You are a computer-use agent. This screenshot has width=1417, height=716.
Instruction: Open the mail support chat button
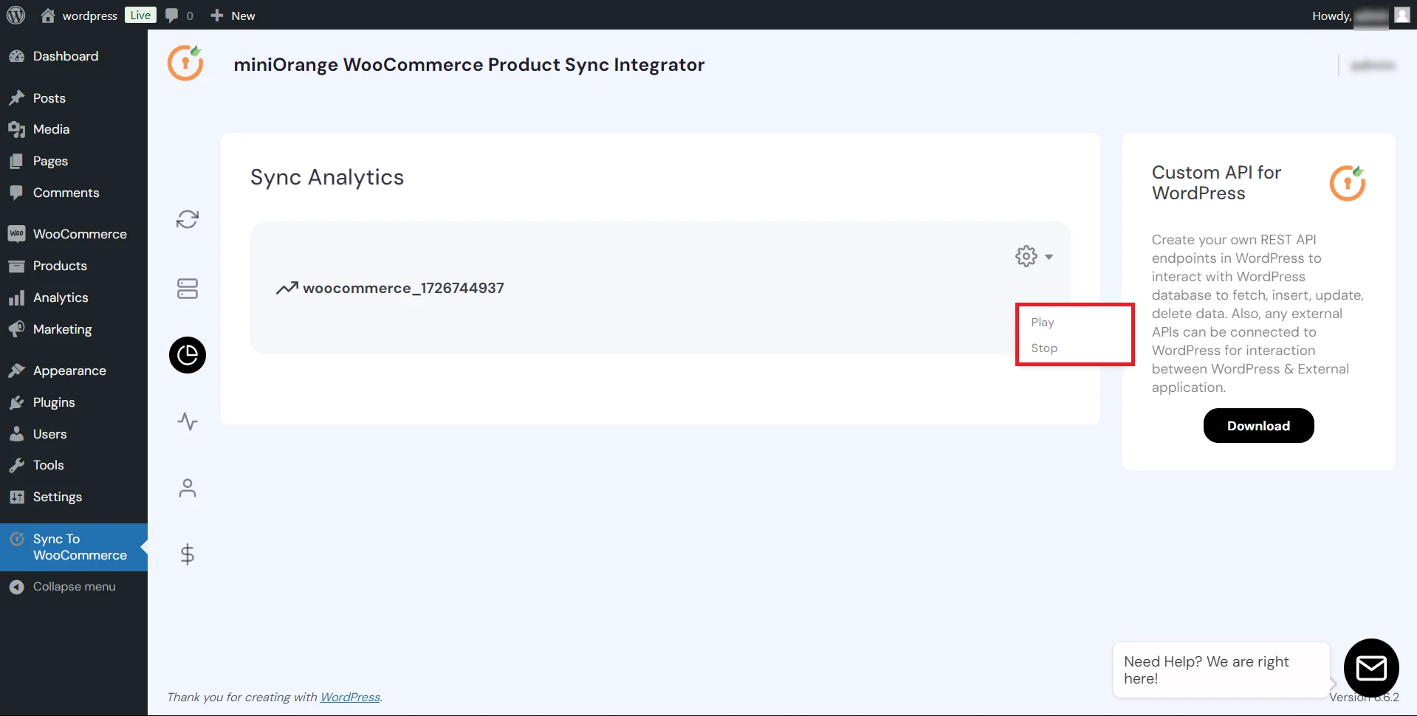tap(1371, 668)
